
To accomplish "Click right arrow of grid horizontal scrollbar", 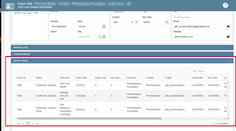I will pyautogui.click(x=225, y=119).
